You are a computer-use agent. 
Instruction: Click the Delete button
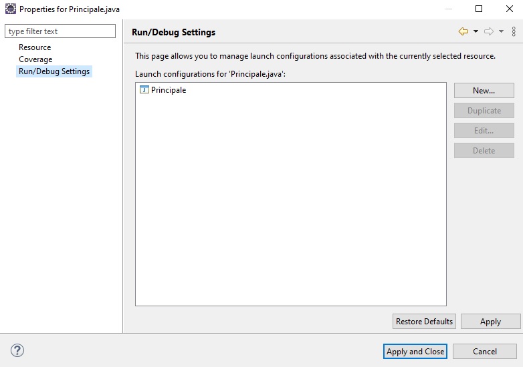[x=484, y=151]
